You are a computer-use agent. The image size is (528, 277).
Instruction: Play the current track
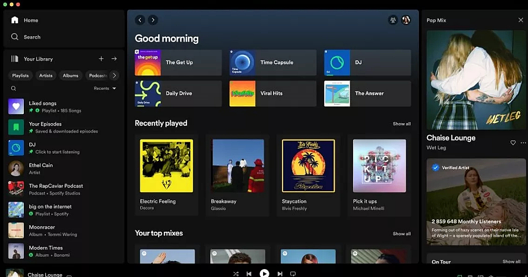pyautogui.click(x=264, y=273)
